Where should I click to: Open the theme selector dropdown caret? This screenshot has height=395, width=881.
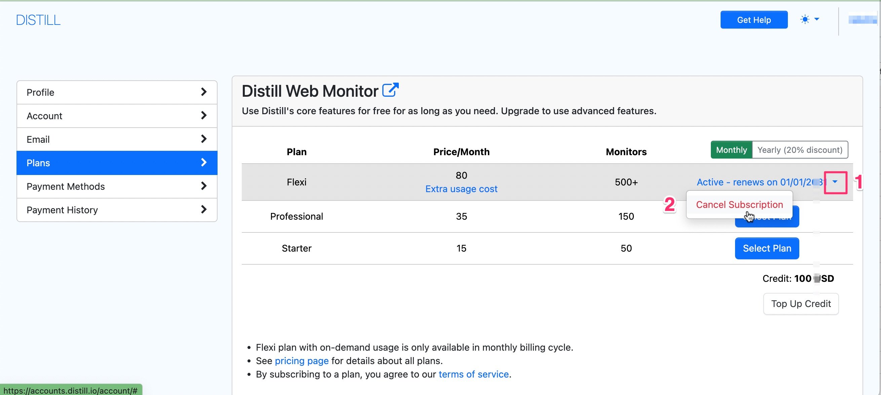(x=817, y=19)
